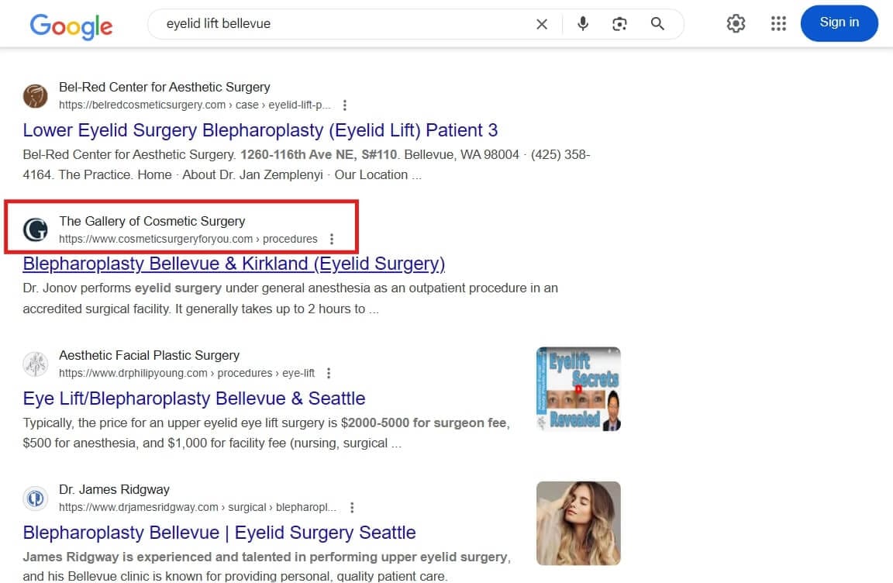Open the Blepharoplasty Bellevue | Eyelid Surgery Seattle link
The image size is (893, 583).
click(219, 533)
